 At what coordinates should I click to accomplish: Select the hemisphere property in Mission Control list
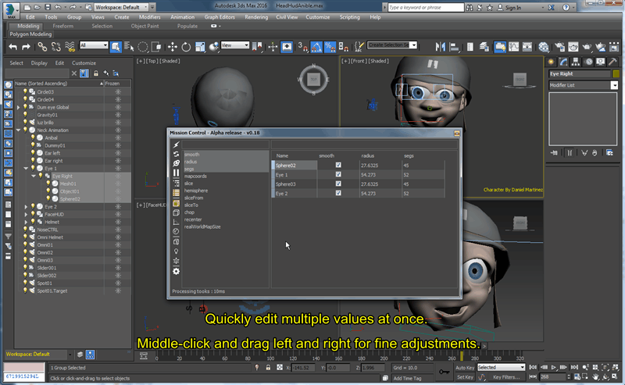[x=196, y=191]
